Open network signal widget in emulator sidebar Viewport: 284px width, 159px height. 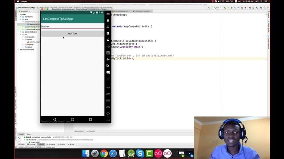[108, 66]
